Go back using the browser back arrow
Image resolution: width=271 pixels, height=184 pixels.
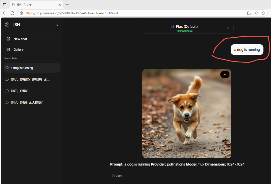5,13
